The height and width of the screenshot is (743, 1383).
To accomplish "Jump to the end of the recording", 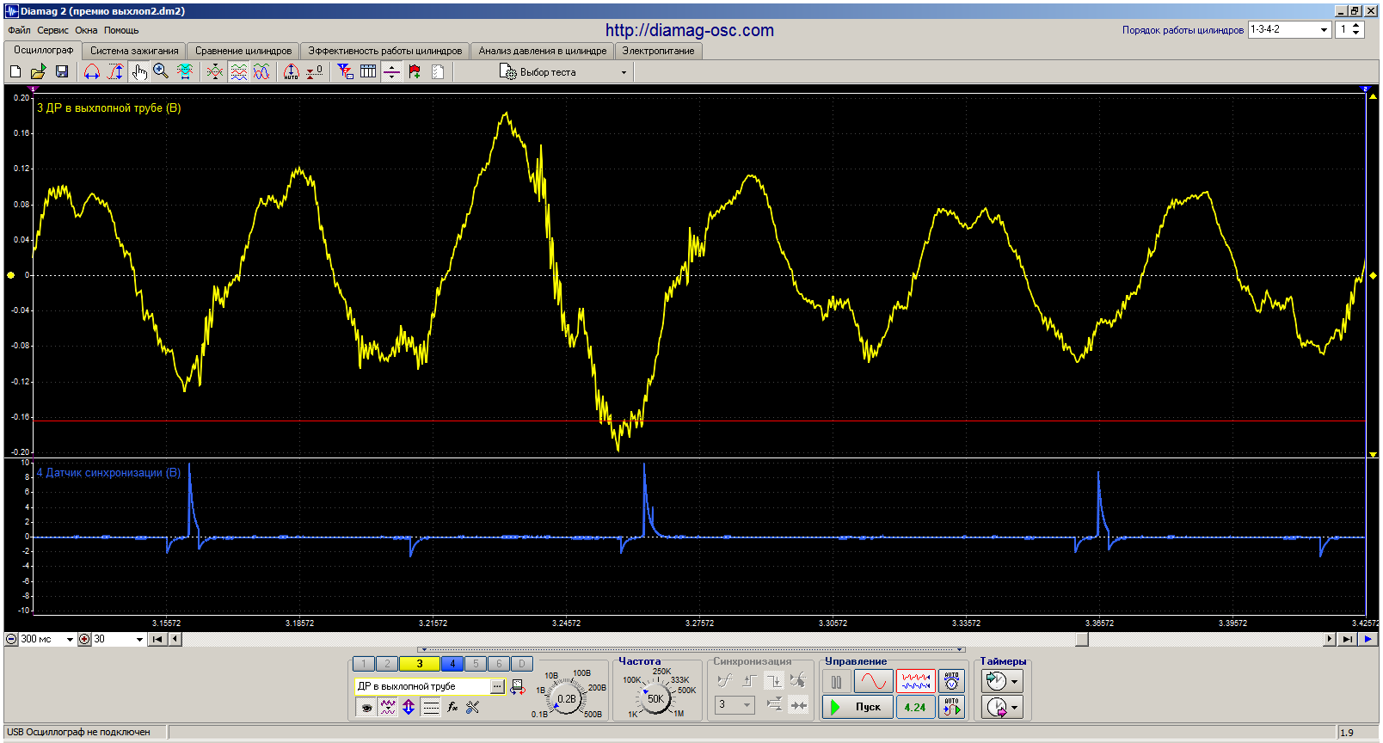I will click(x=1347, y=639).
